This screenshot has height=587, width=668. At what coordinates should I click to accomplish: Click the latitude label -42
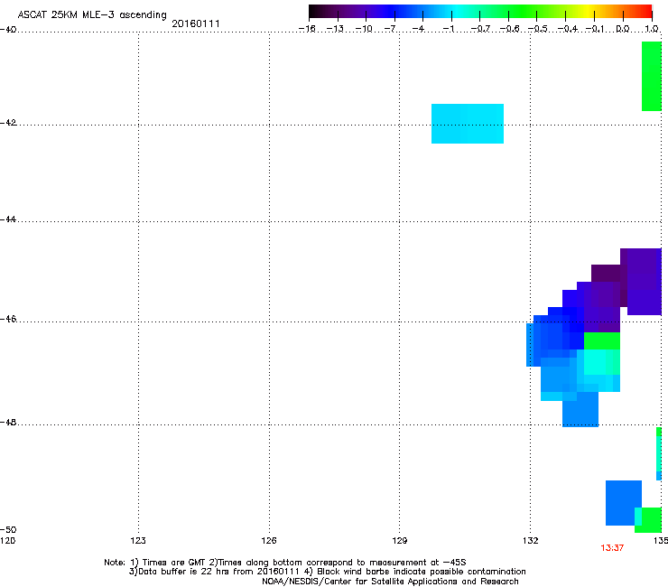pyautogui.click(x=8, y=123)
